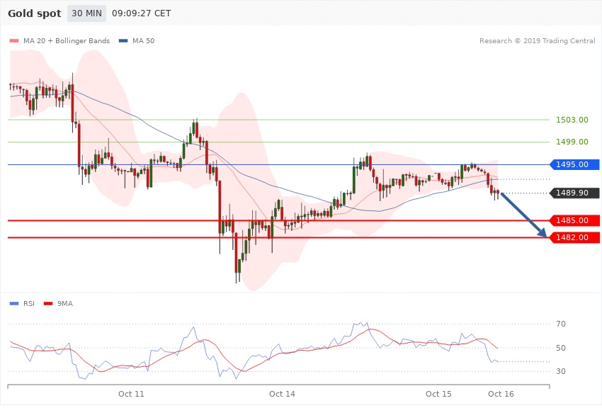Click the 1503.00 resistance level label
The image size is (602, 408).
pos(572,120)
